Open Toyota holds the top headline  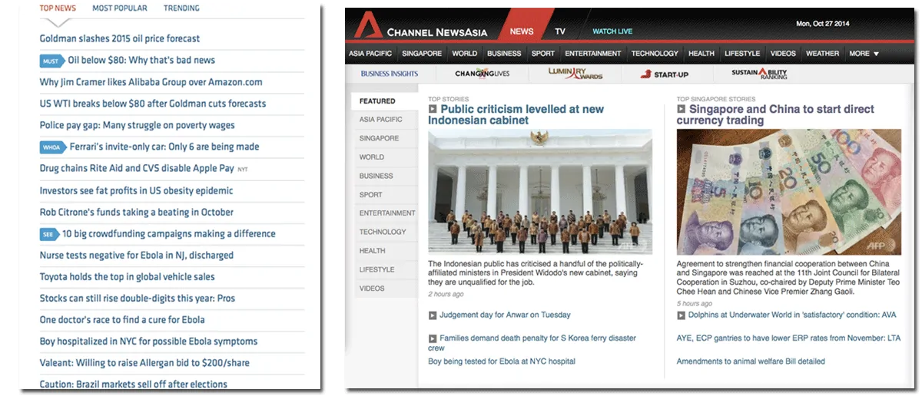click(x=128, y=277)
